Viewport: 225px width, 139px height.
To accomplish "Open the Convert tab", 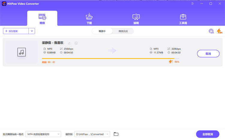I will [x=42, y=18].
